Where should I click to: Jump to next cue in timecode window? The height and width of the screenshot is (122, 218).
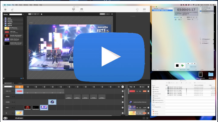(195, 64)
